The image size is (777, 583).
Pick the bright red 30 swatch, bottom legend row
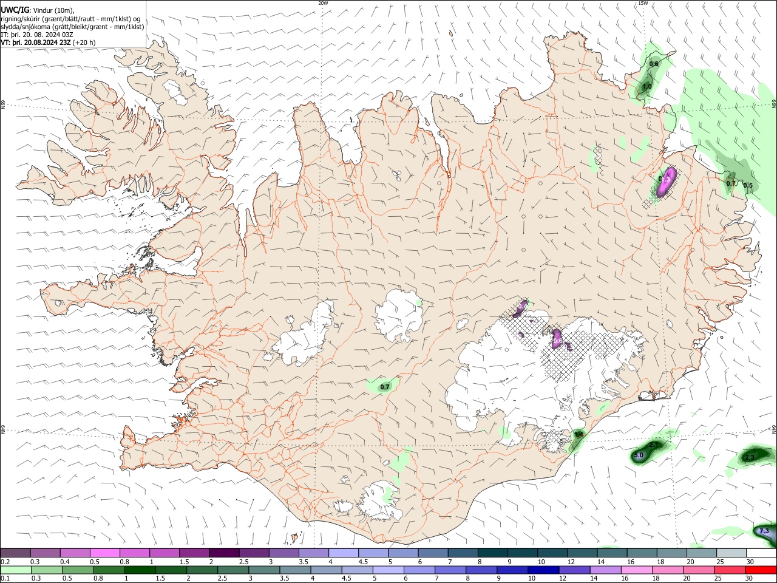coord(761,570)
